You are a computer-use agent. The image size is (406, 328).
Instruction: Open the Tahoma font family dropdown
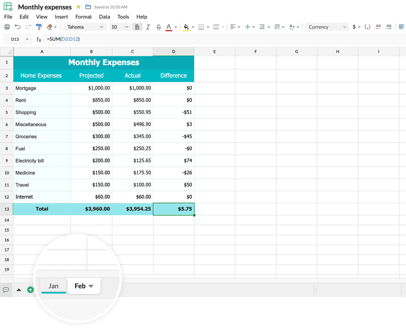(85, 27)
